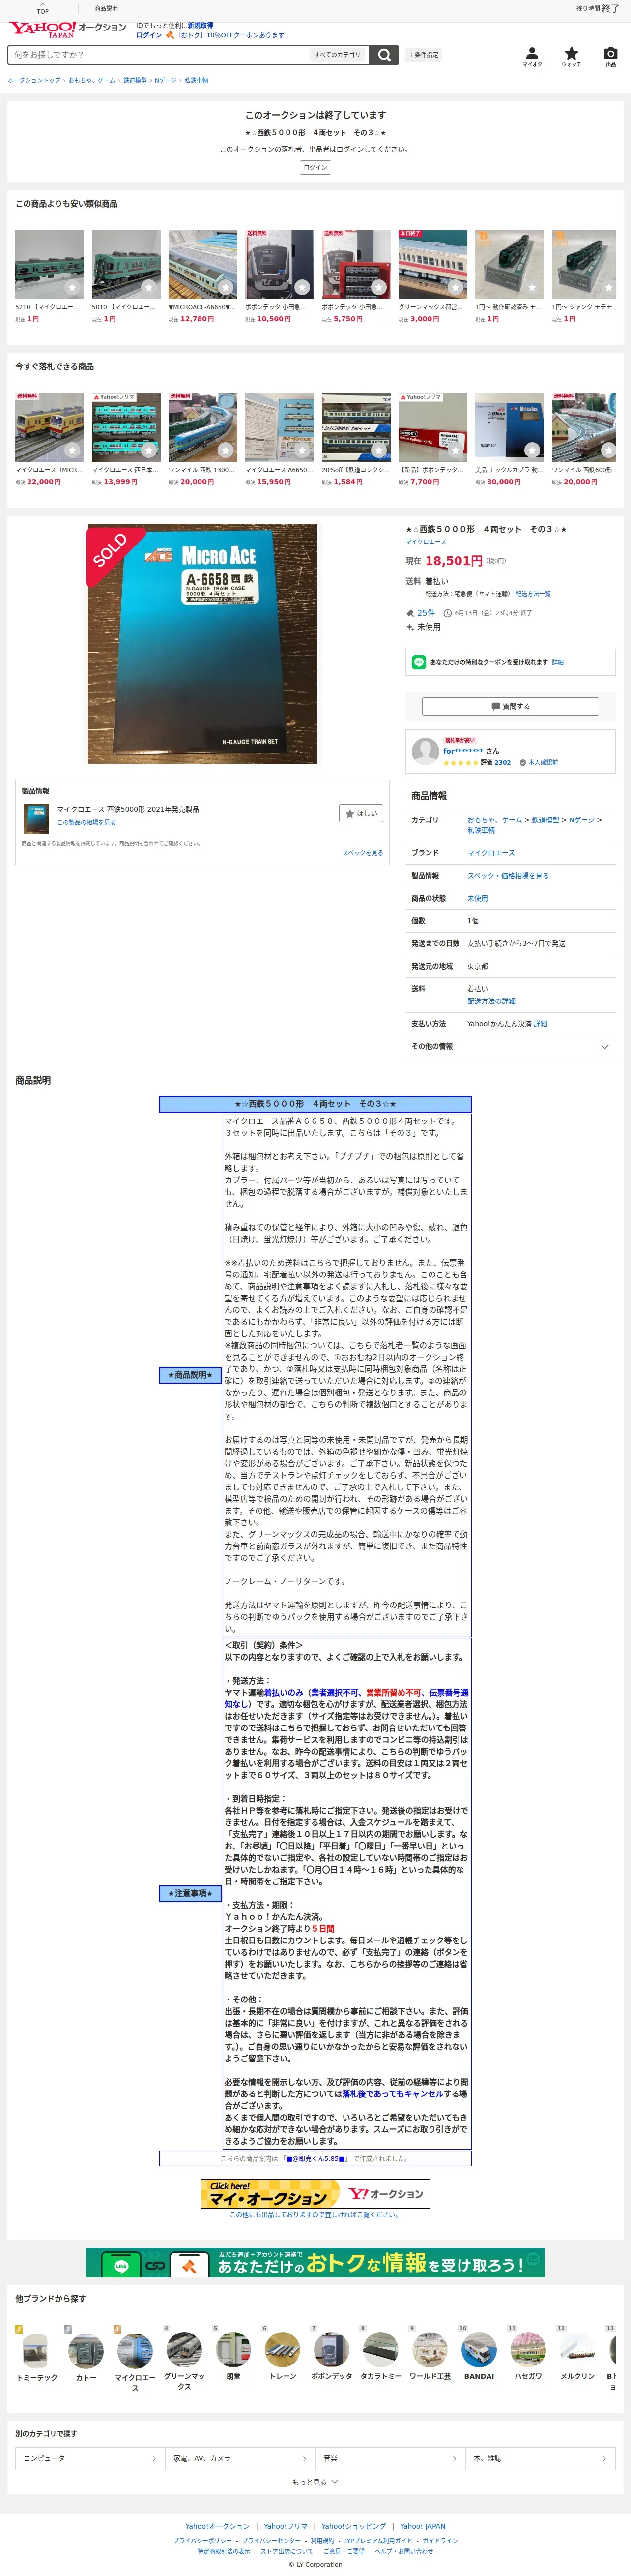The image size is (631, 2576).
Task: Open the ポポンデッタ brand icon
Action: point(332,2349)
